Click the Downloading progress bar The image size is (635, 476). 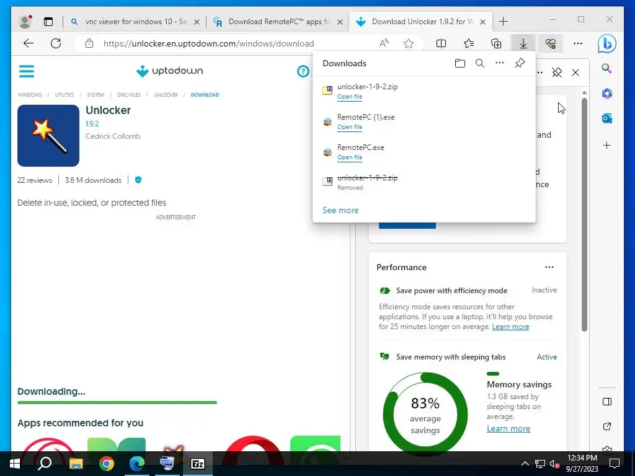pos(117,402)
